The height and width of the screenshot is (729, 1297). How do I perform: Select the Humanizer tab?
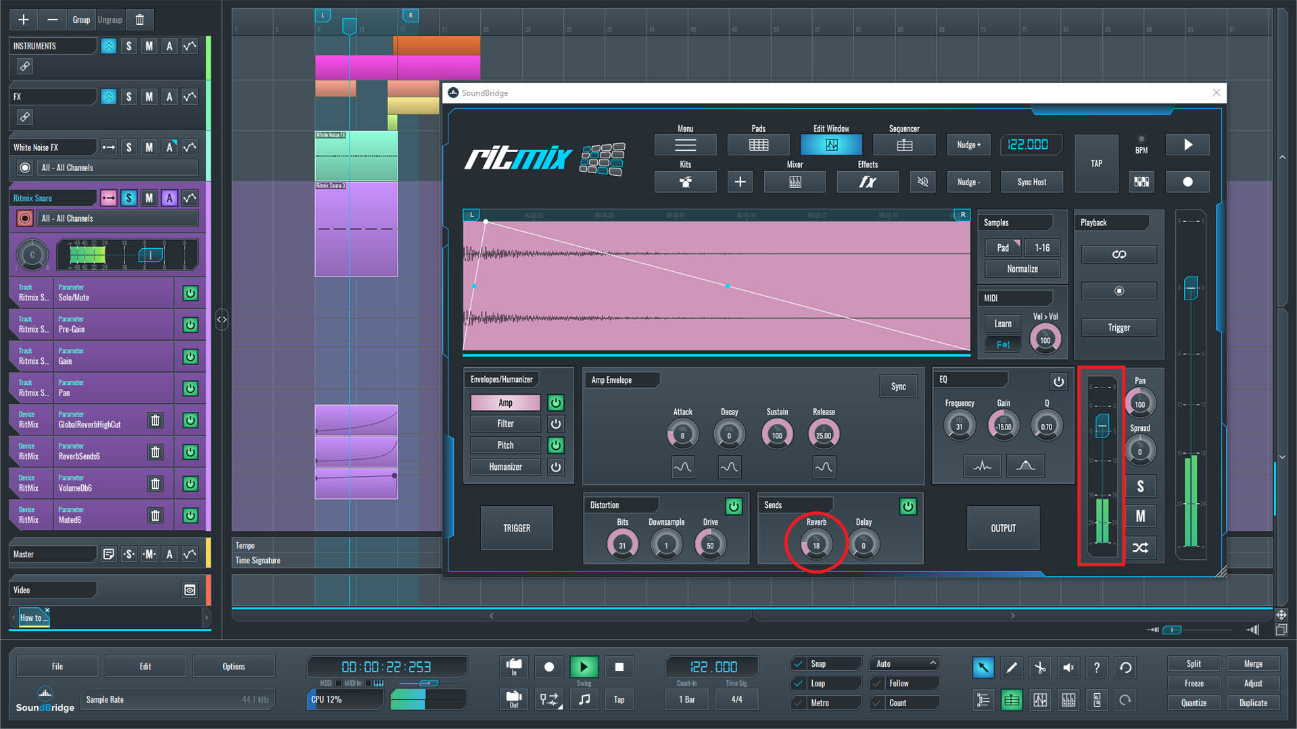[505, 467]
